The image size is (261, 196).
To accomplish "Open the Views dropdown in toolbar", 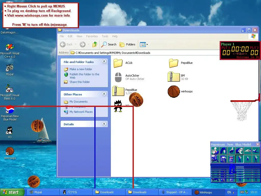I will coord(144,44).
